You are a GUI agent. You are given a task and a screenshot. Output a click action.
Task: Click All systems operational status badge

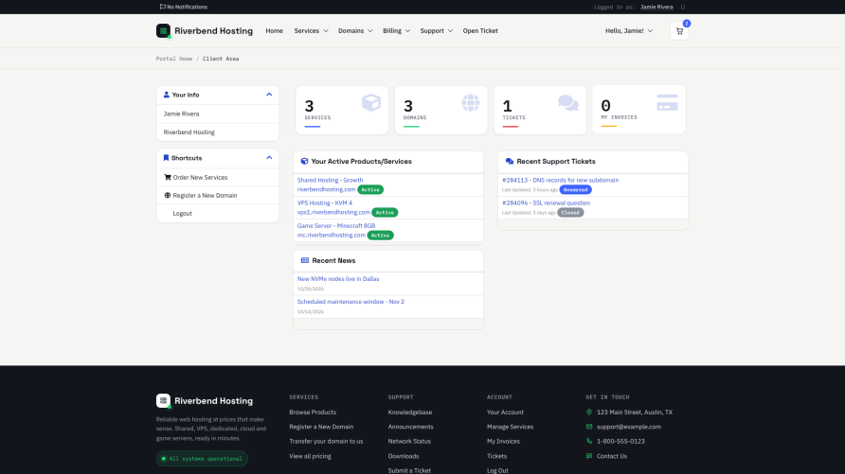point(202,459)
